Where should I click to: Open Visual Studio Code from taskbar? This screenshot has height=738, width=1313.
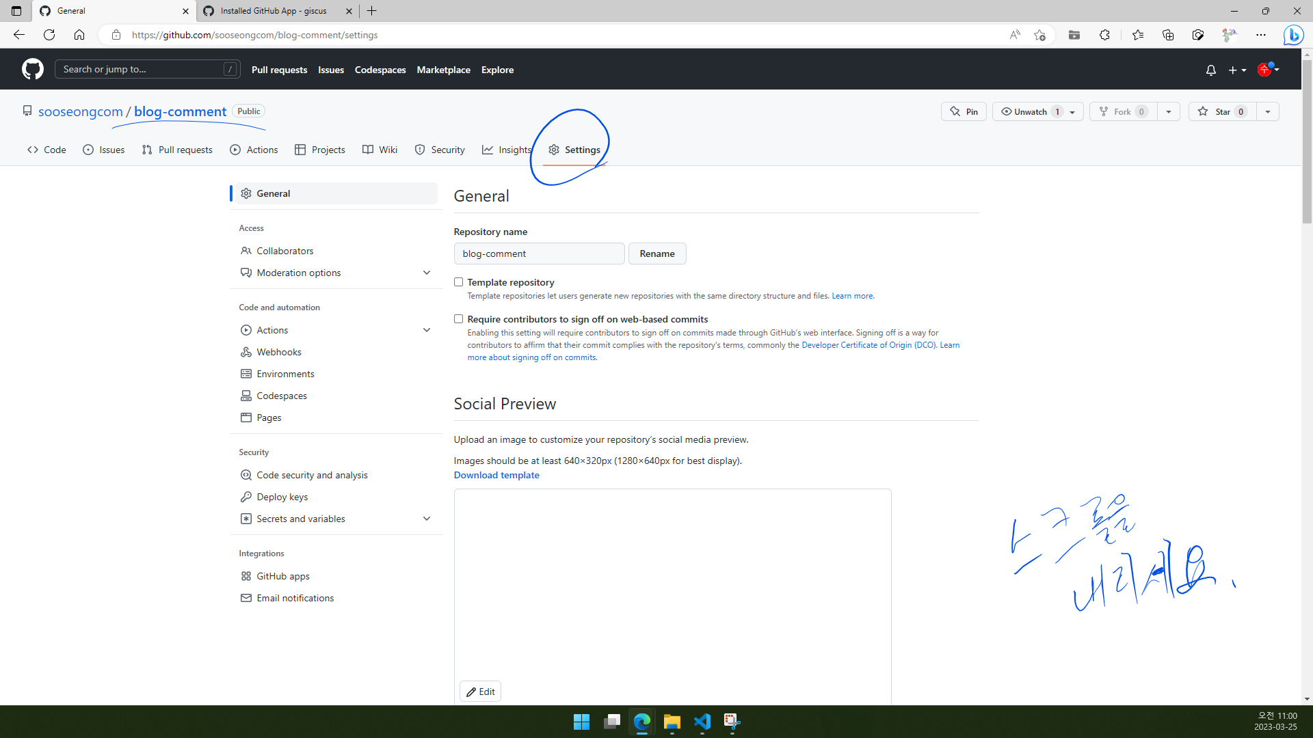(702, 722)
